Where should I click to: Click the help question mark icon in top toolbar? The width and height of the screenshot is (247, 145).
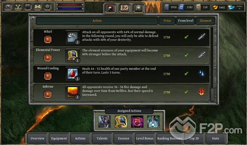coord(8,7)
